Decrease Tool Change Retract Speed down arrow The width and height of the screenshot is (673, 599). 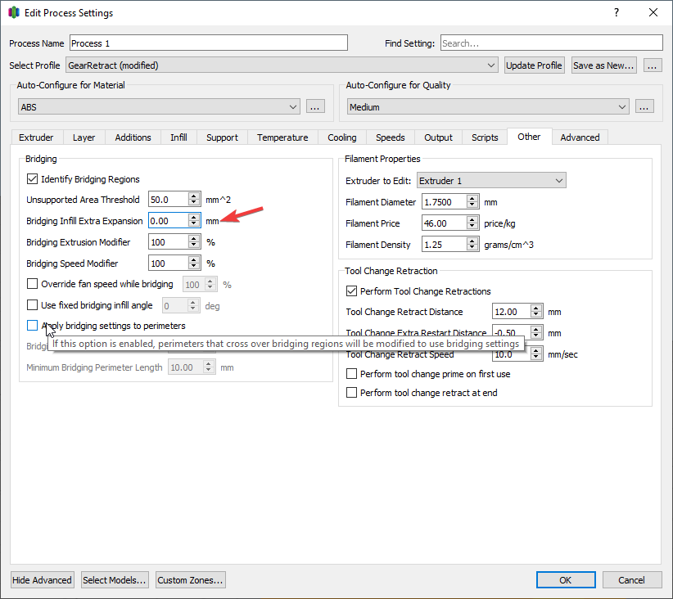tap(535, 357)
